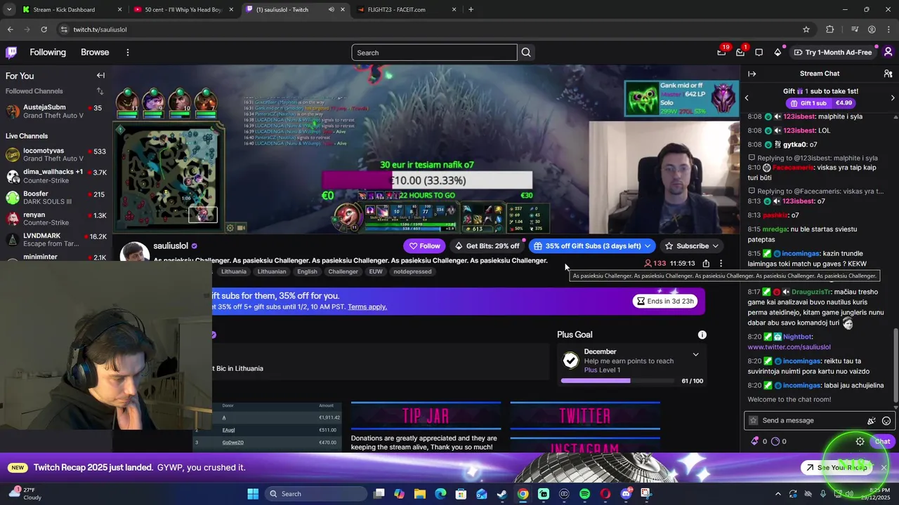
Task: Go to the Browse page
Action: [95, 53]
